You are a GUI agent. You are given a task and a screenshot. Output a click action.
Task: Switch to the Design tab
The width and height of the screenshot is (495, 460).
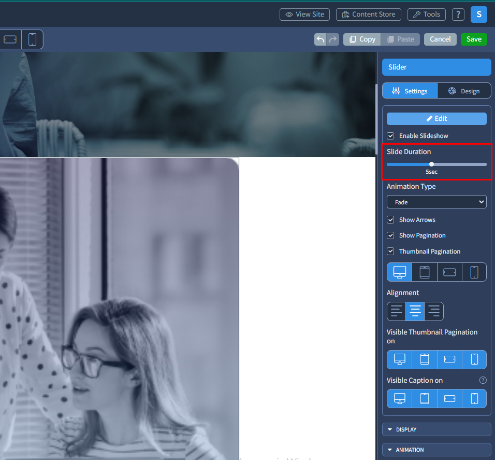(x=464, y=91)
